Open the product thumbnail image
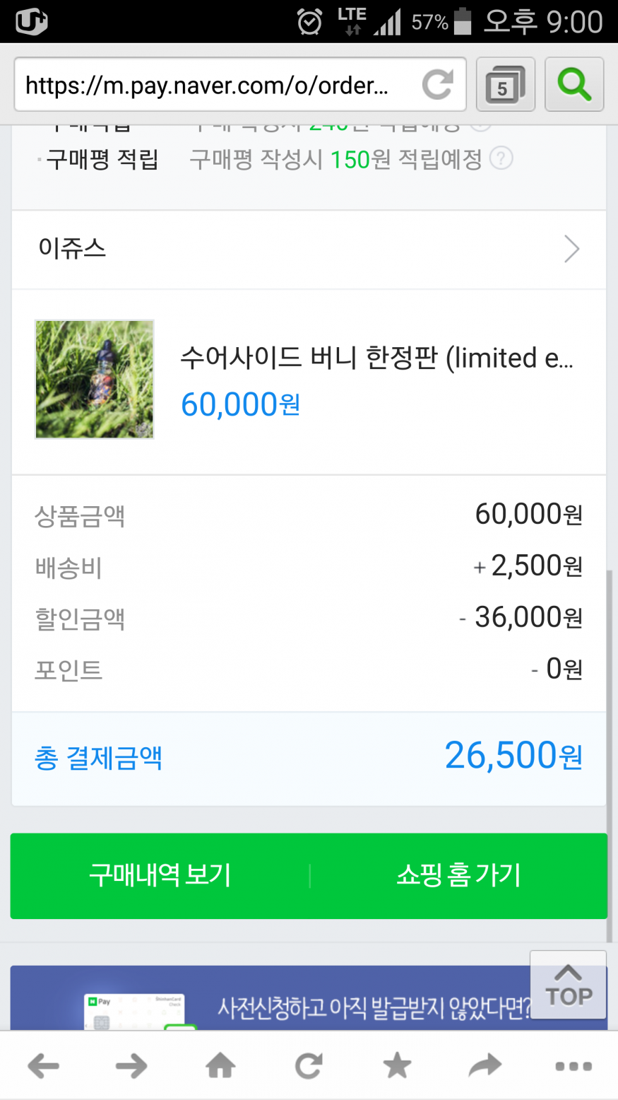Viewport: 618px width, 1100px height. point(95,380)
